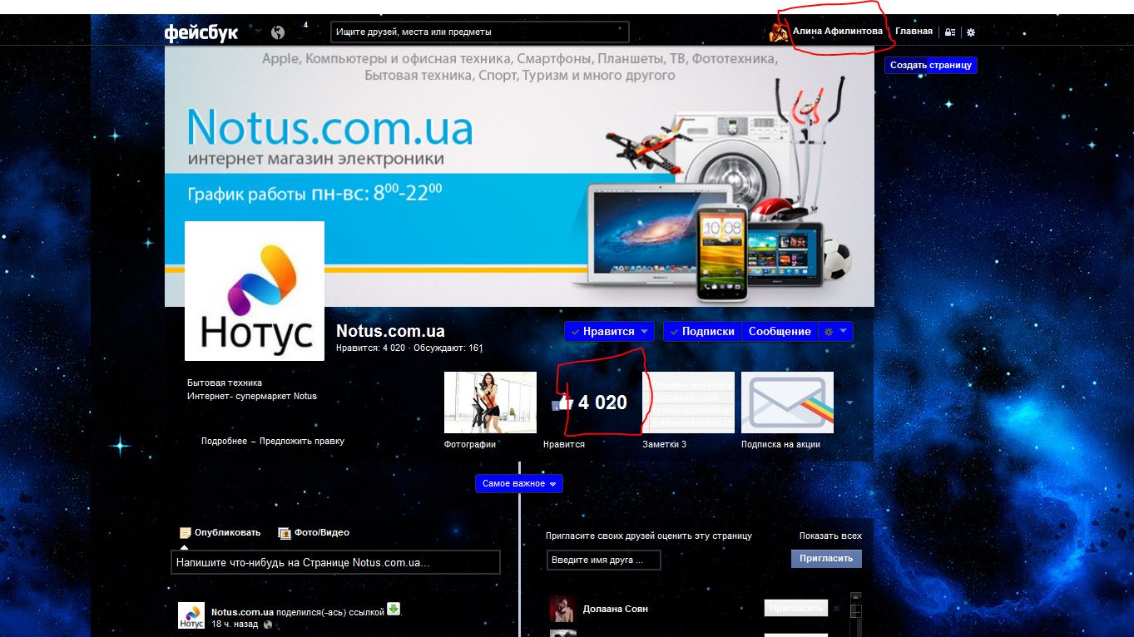Click the public globe icon beside 18 ч. назад

pos(268,625)
